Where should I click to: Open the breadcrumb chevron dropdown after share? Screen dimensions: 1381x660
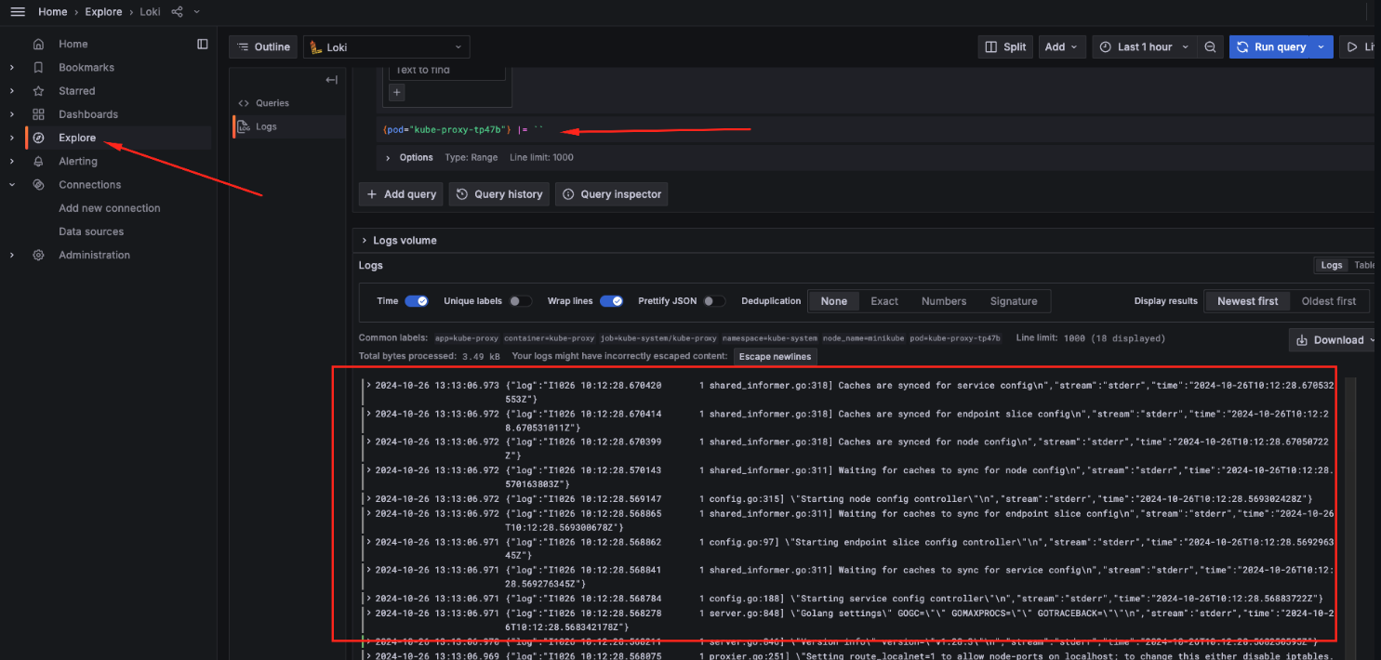pyautogui.click(x=197, y=11)
